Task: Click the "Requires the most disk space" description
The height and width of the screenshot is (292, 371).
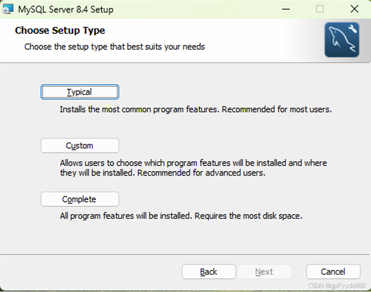Action: point(248,216)
